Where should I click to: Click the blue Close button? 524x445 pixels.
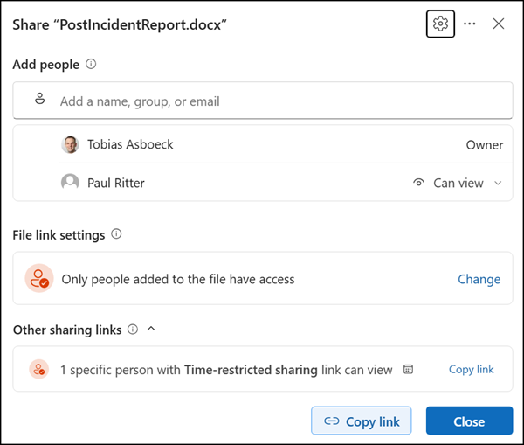[469, 421]
